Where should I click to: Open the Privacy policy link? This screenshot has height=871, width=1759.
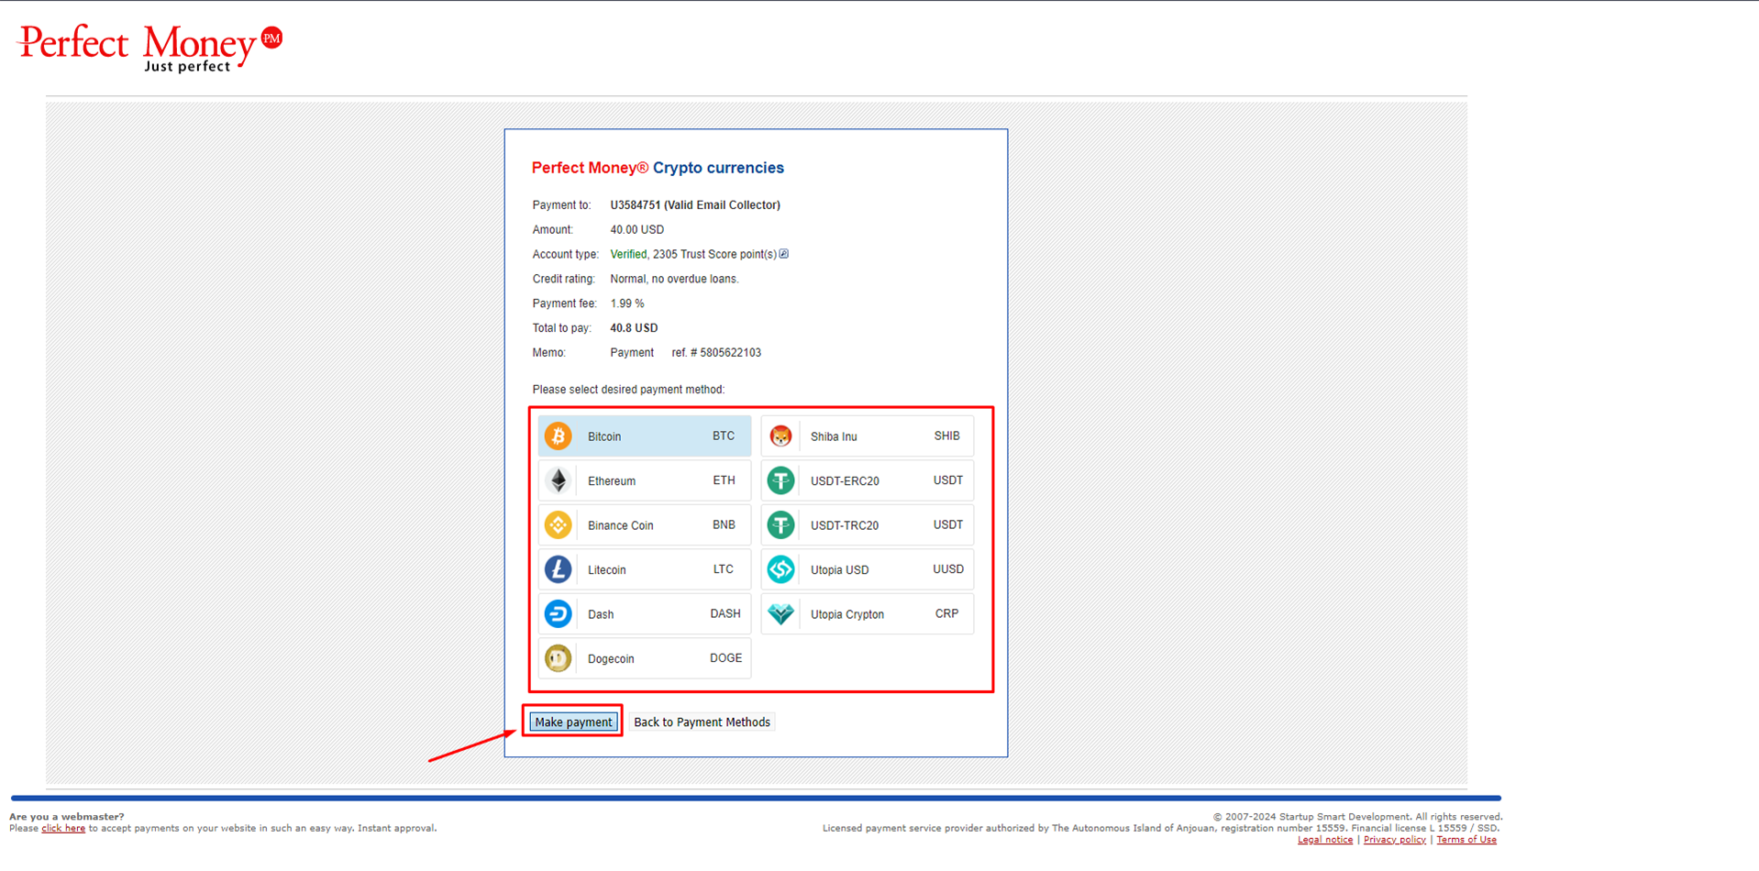1394,840
